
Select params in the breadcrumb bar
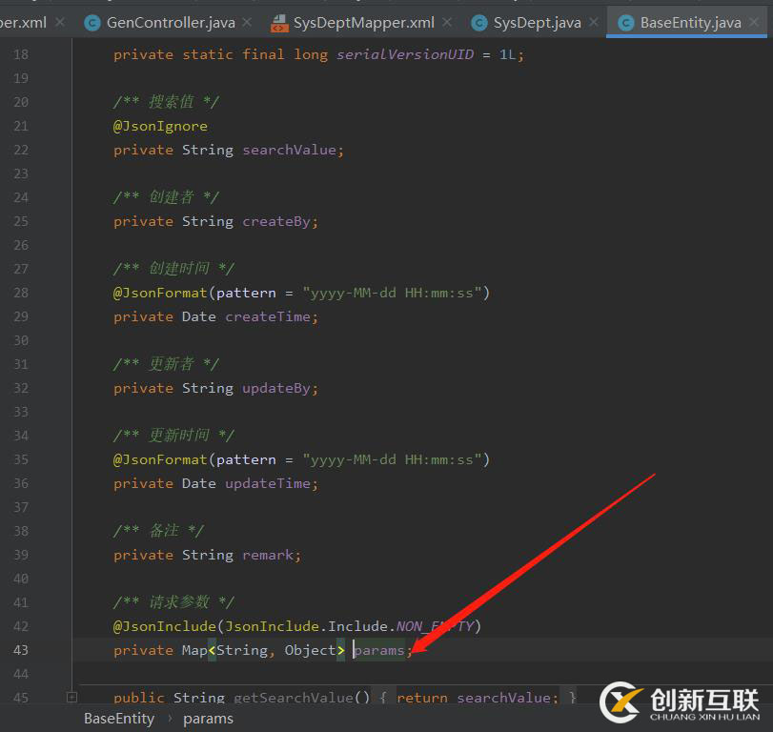(207, 719)
